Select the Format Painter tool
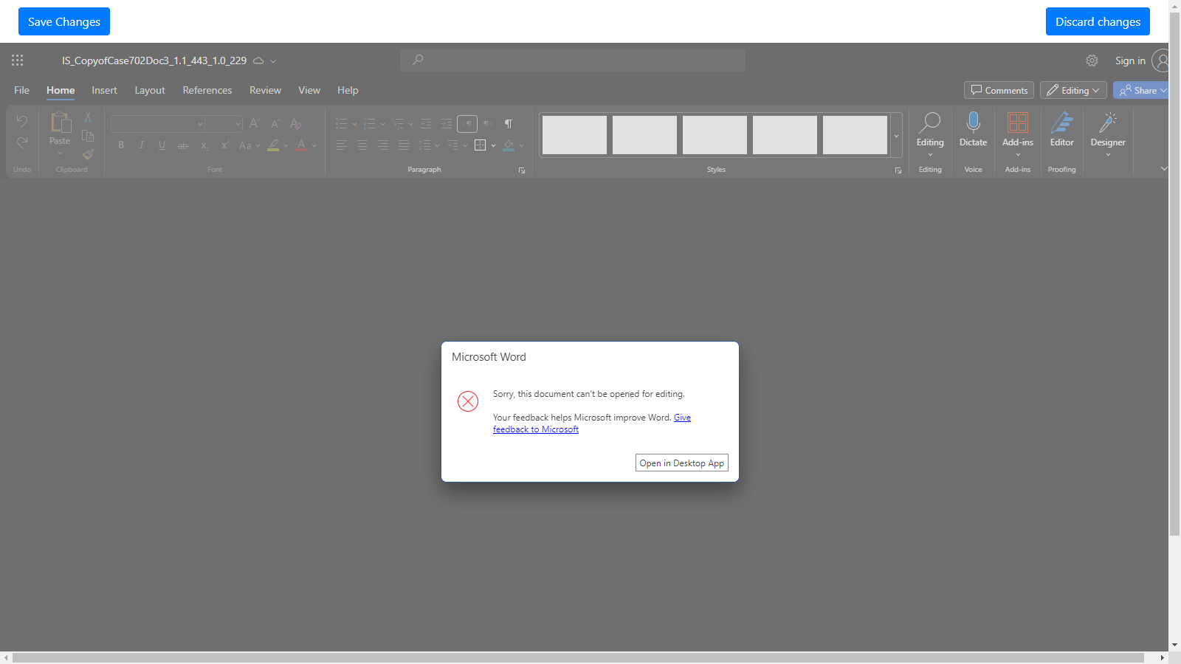This screenshot has height=664, width=1181. point(87,155)
